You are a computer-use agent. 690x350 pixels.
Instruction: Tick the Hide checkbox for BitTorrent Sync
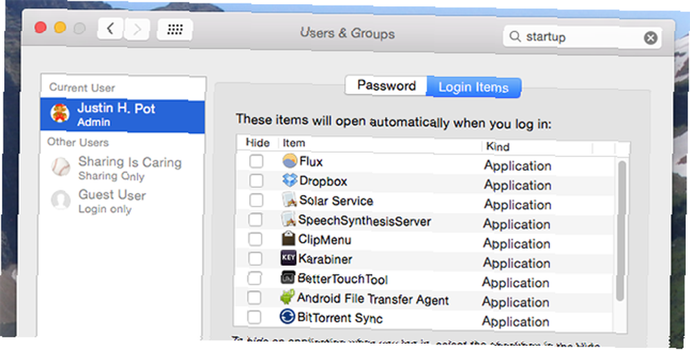point(254,317)
